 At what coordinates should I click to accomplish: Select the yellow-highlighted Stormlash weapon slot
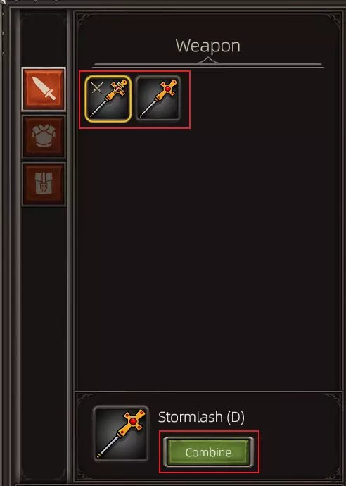(x=108, y=99)
